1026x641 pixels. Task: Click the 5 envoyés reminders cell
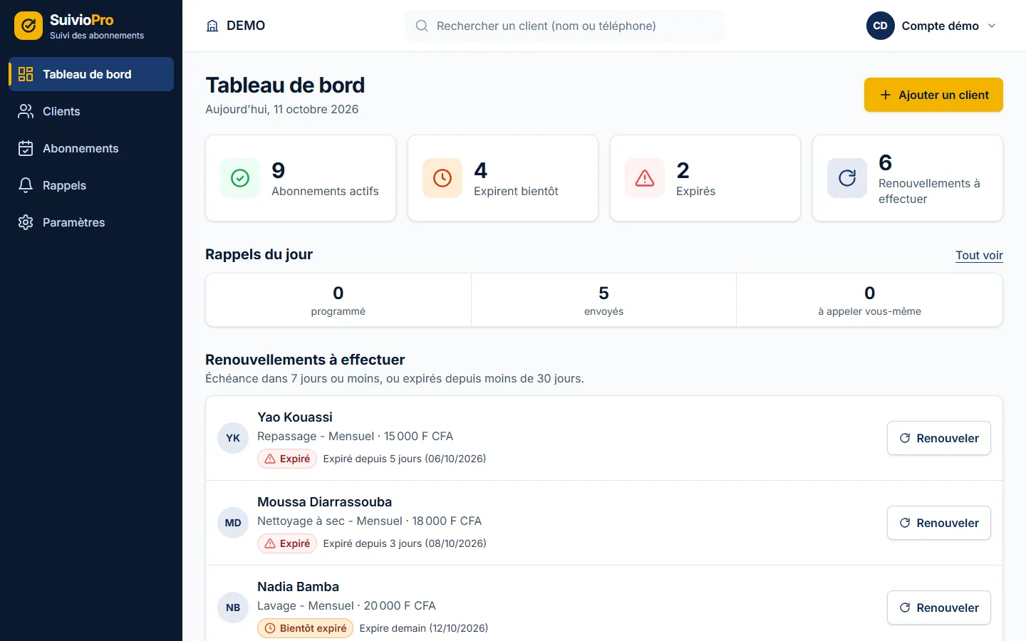(603, 301)
